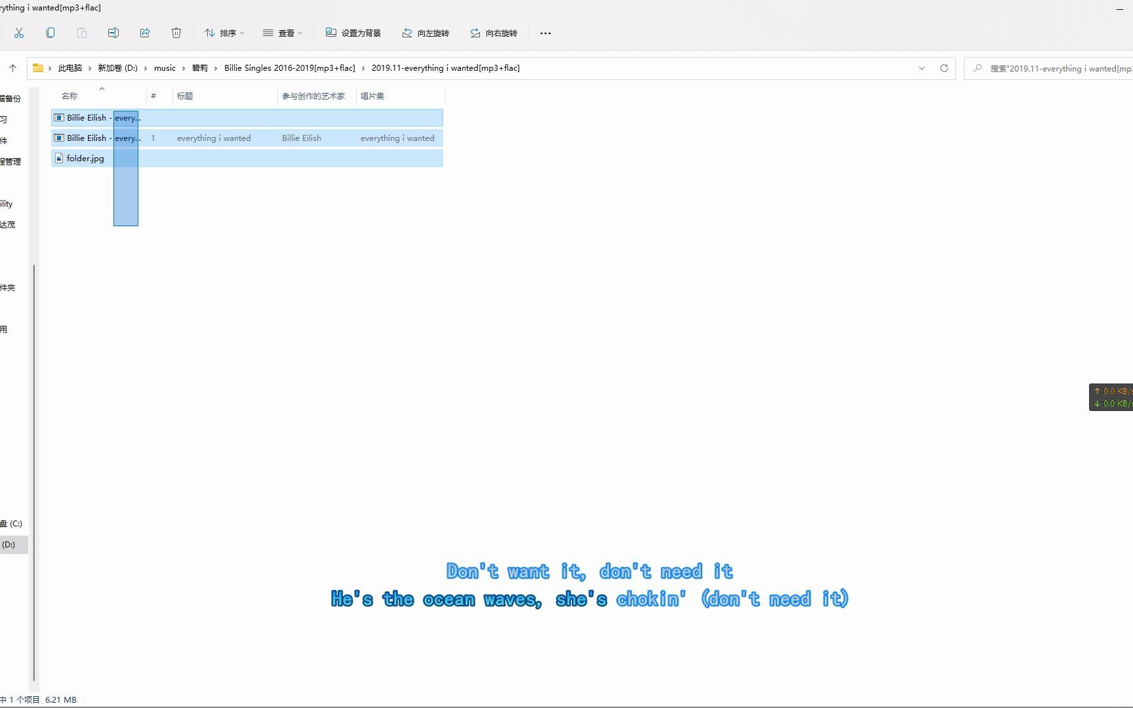
Task: Select Billie Singles 2016-2019 breadcrumb segment
Action: click(290, 68)
